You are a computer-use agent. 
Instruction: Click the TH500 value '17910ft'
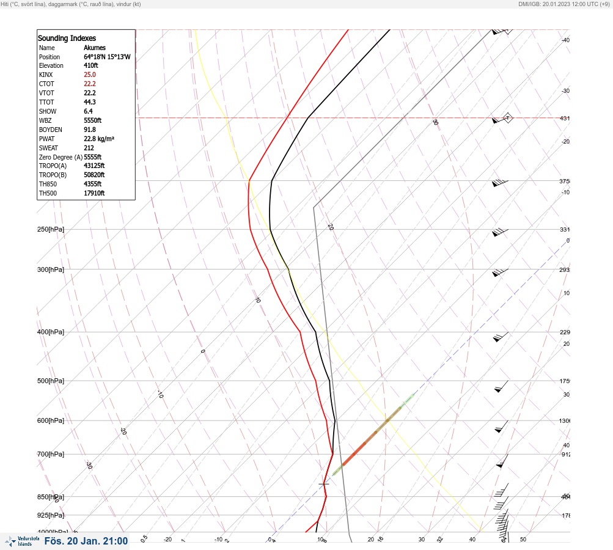pos(94,193)
